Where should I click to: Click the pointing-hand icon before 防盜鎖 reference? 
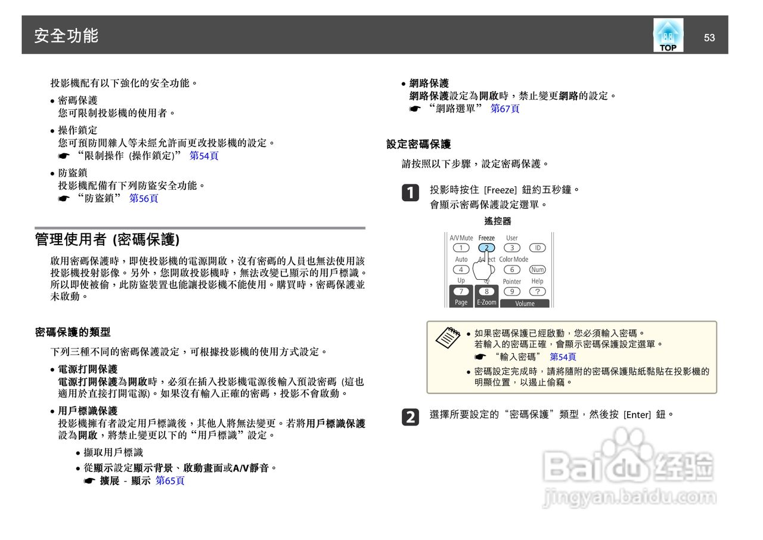click(x=64, y=199)
